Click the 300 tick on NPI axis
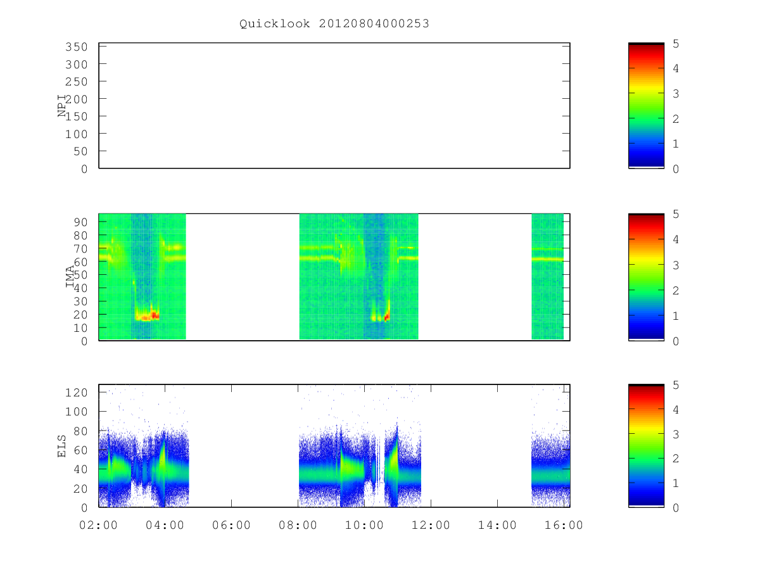 tap(77, 64)
